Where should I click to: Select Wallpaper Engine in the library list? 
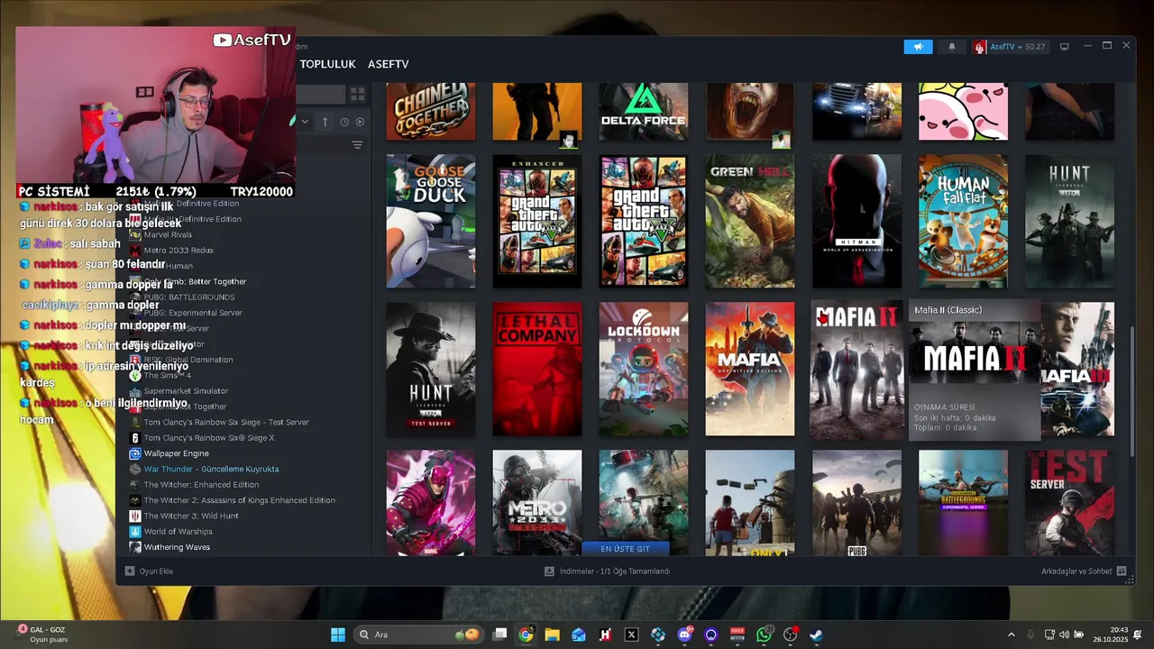tap(177, 453)
